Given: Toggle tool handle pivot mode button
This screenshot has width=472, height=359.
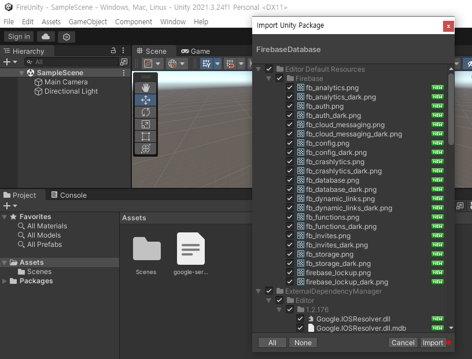Looking at the screenshot, I should click(x=153, y=64).
